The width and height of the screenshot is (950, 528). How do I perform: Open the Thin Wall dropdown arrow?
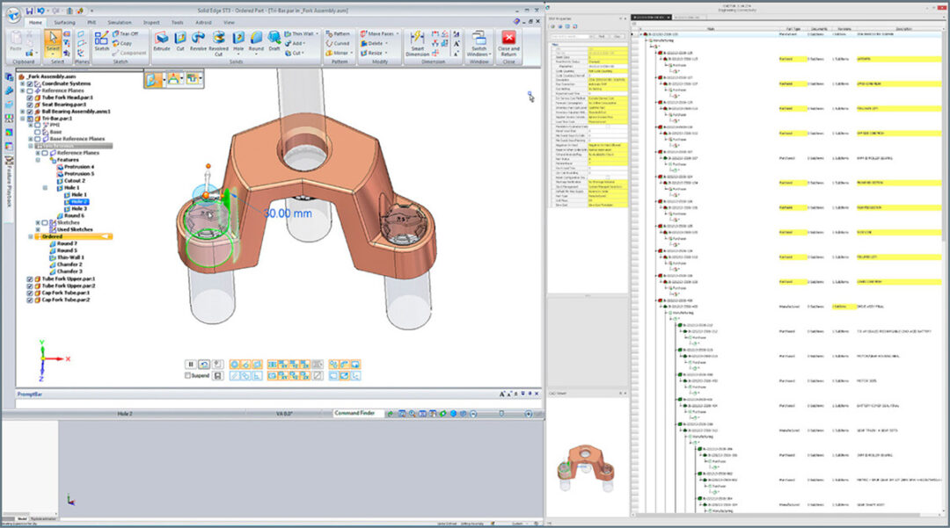pyautogui.click(x=317, y=33)
